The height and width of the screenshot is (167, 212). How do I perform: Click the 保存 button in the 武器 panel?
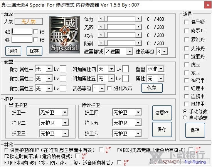pos(152,88)
